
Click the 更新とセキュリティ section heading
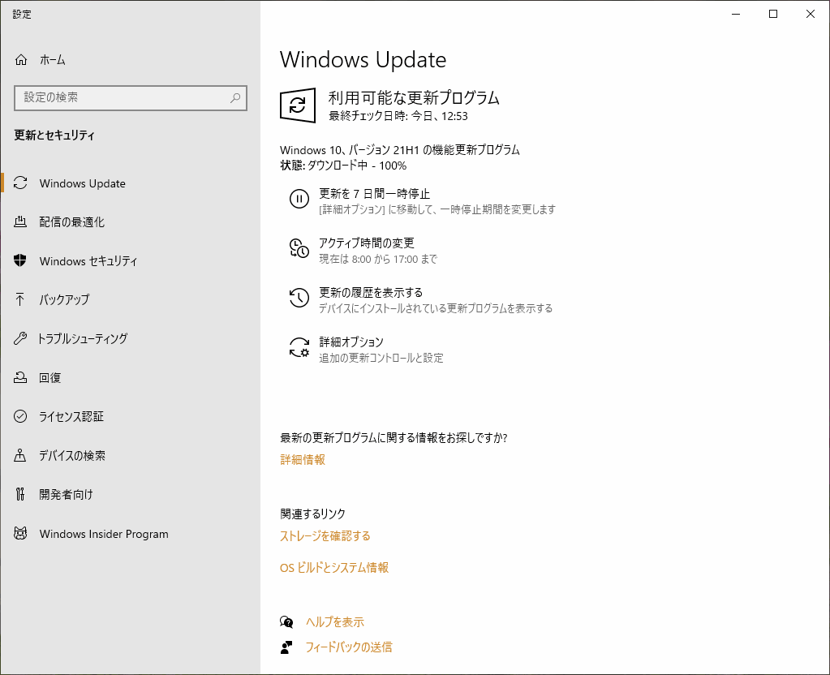click(54, 135)
